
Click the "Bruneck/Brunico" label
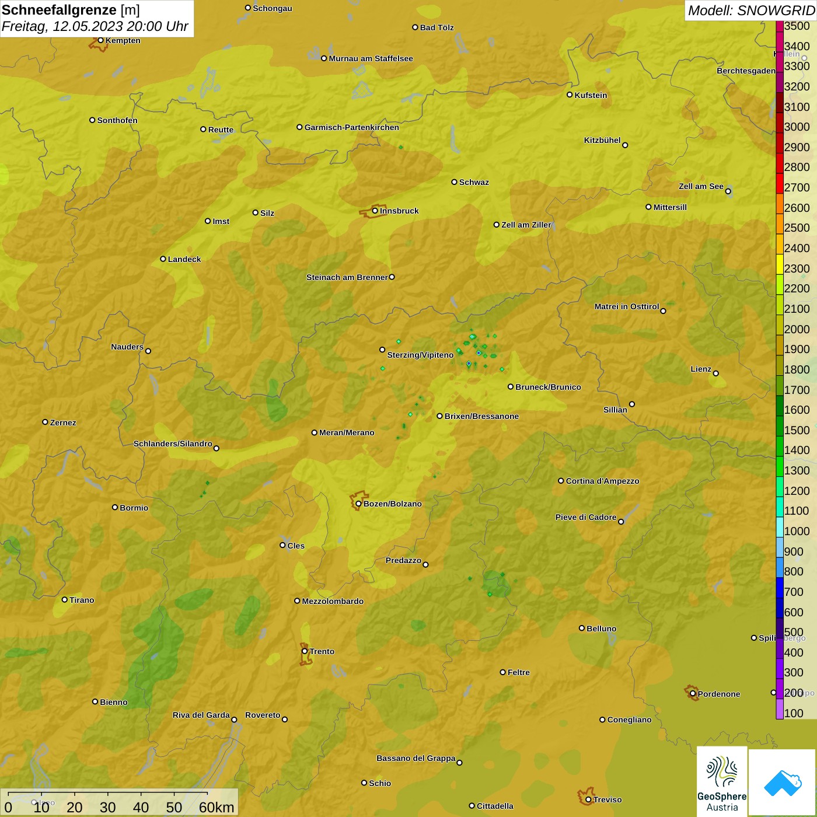(548, 387)
